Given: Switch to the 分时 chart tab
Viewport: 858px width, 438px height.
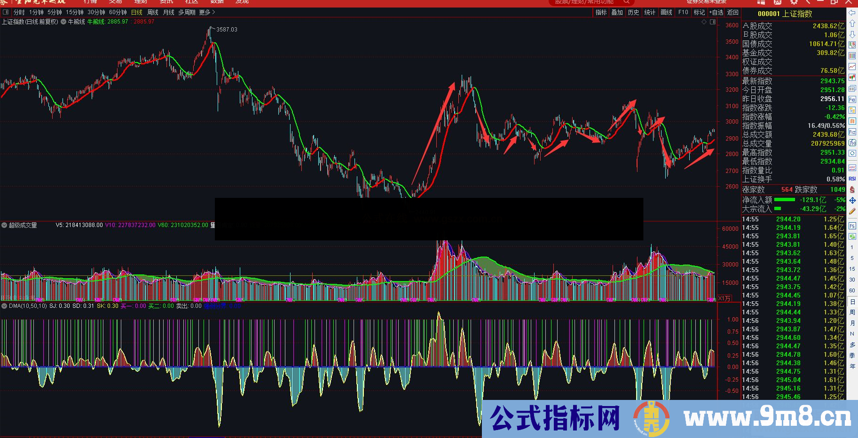Looking at the screenshot, I should click(x=19, y=13).
